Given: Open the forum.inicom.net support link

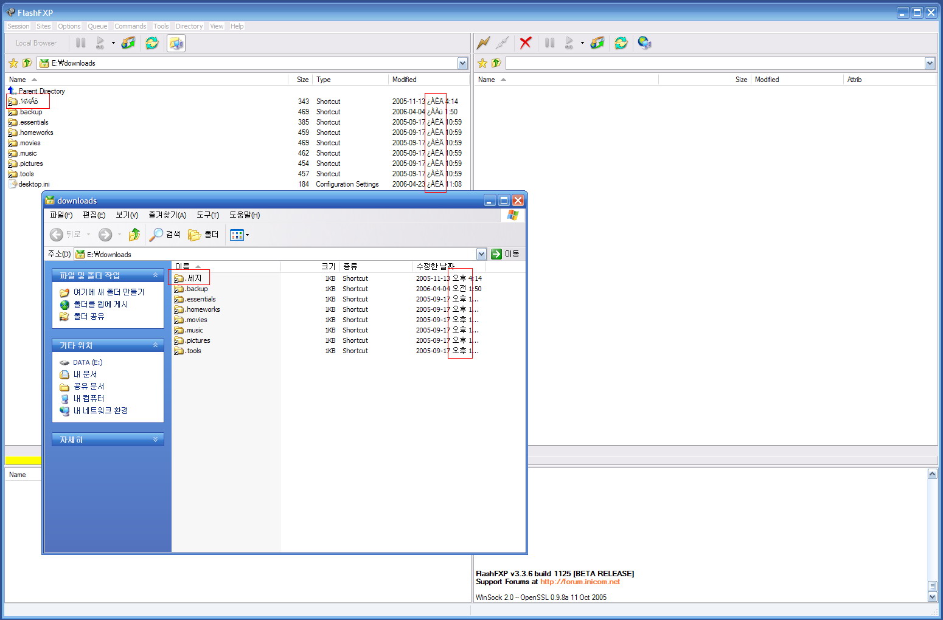Looking at the screenshot, I should 580,582.
